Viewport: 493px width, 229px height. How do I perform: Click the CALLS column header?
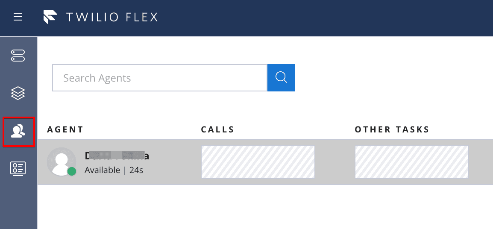[217, 129]
